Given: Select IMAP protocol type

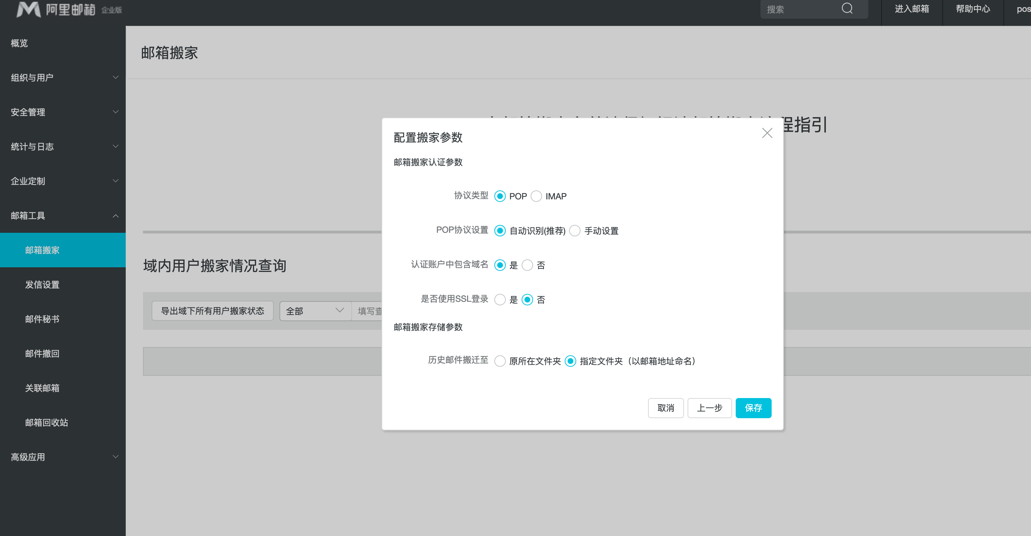Looking at the screenshot, I should [x=536, y=196].
